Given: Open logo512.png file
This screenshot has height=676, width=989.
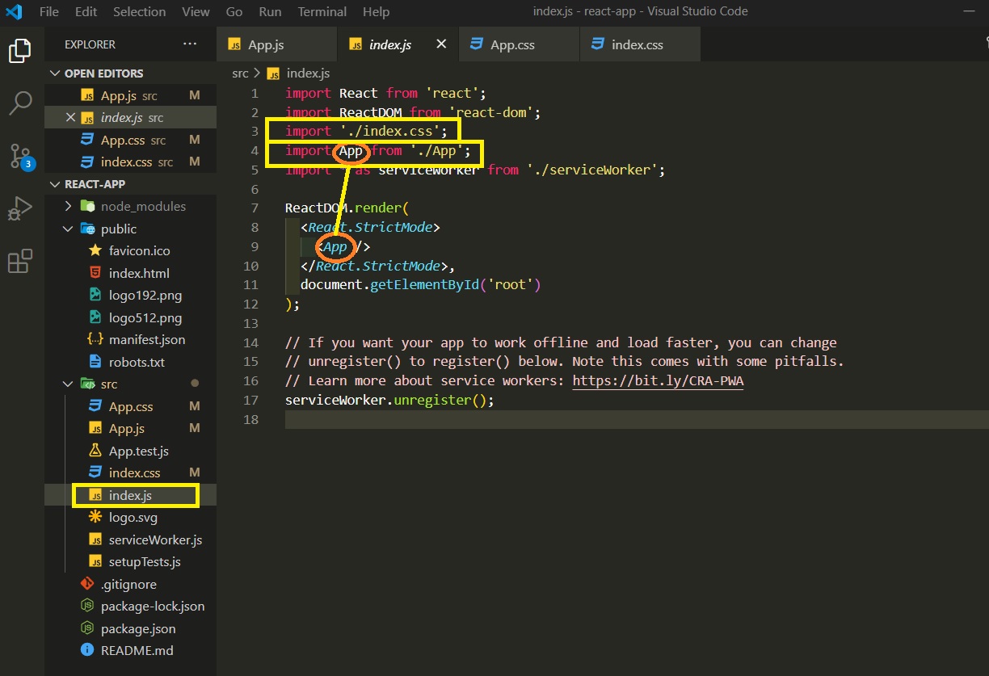Looking at the screenshot, I should pyautogui.click(x=129, y=317).
